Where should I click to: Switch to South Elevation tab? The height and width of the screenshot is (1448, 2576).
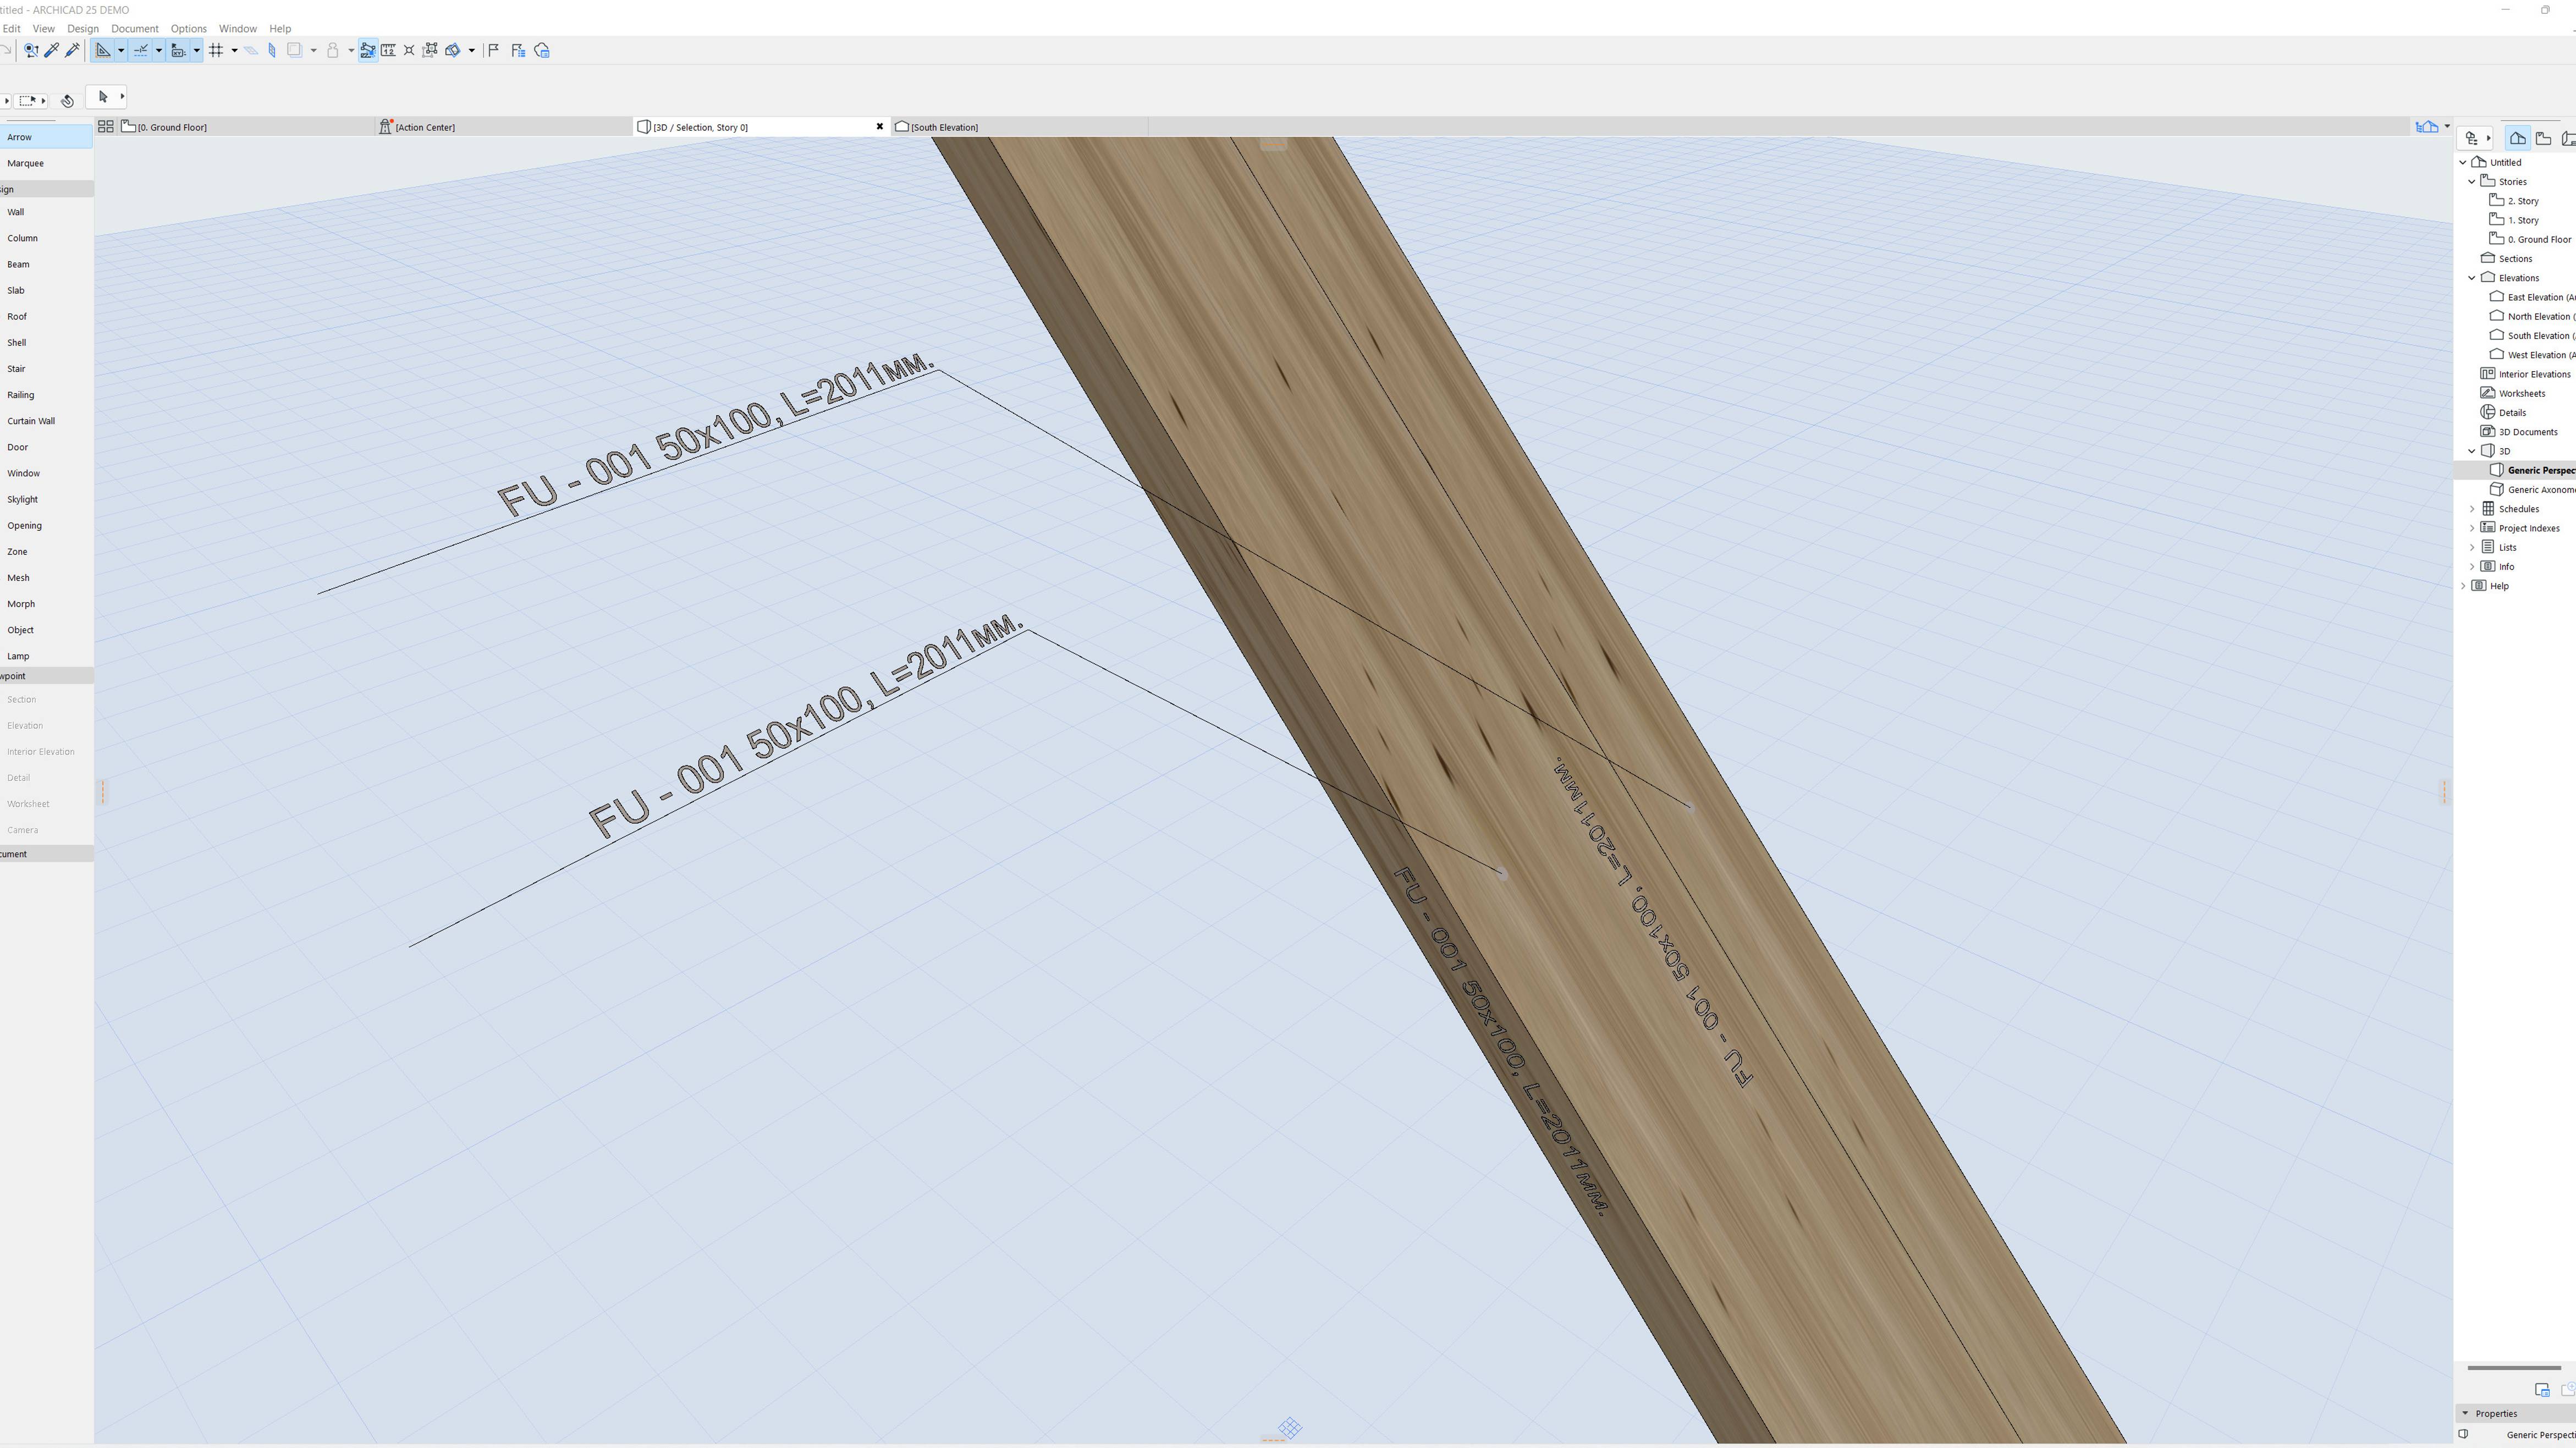click(x=943, y=127)
